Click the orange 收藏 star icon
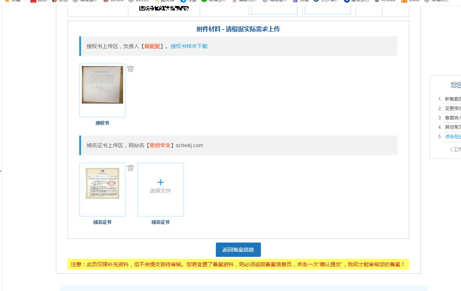The height and width of the screenshot is (291, 461). (7, 1)
